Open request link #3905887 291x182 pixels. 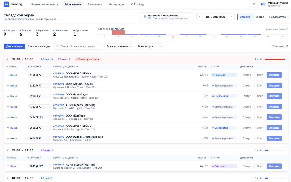(x=59, y=165)
